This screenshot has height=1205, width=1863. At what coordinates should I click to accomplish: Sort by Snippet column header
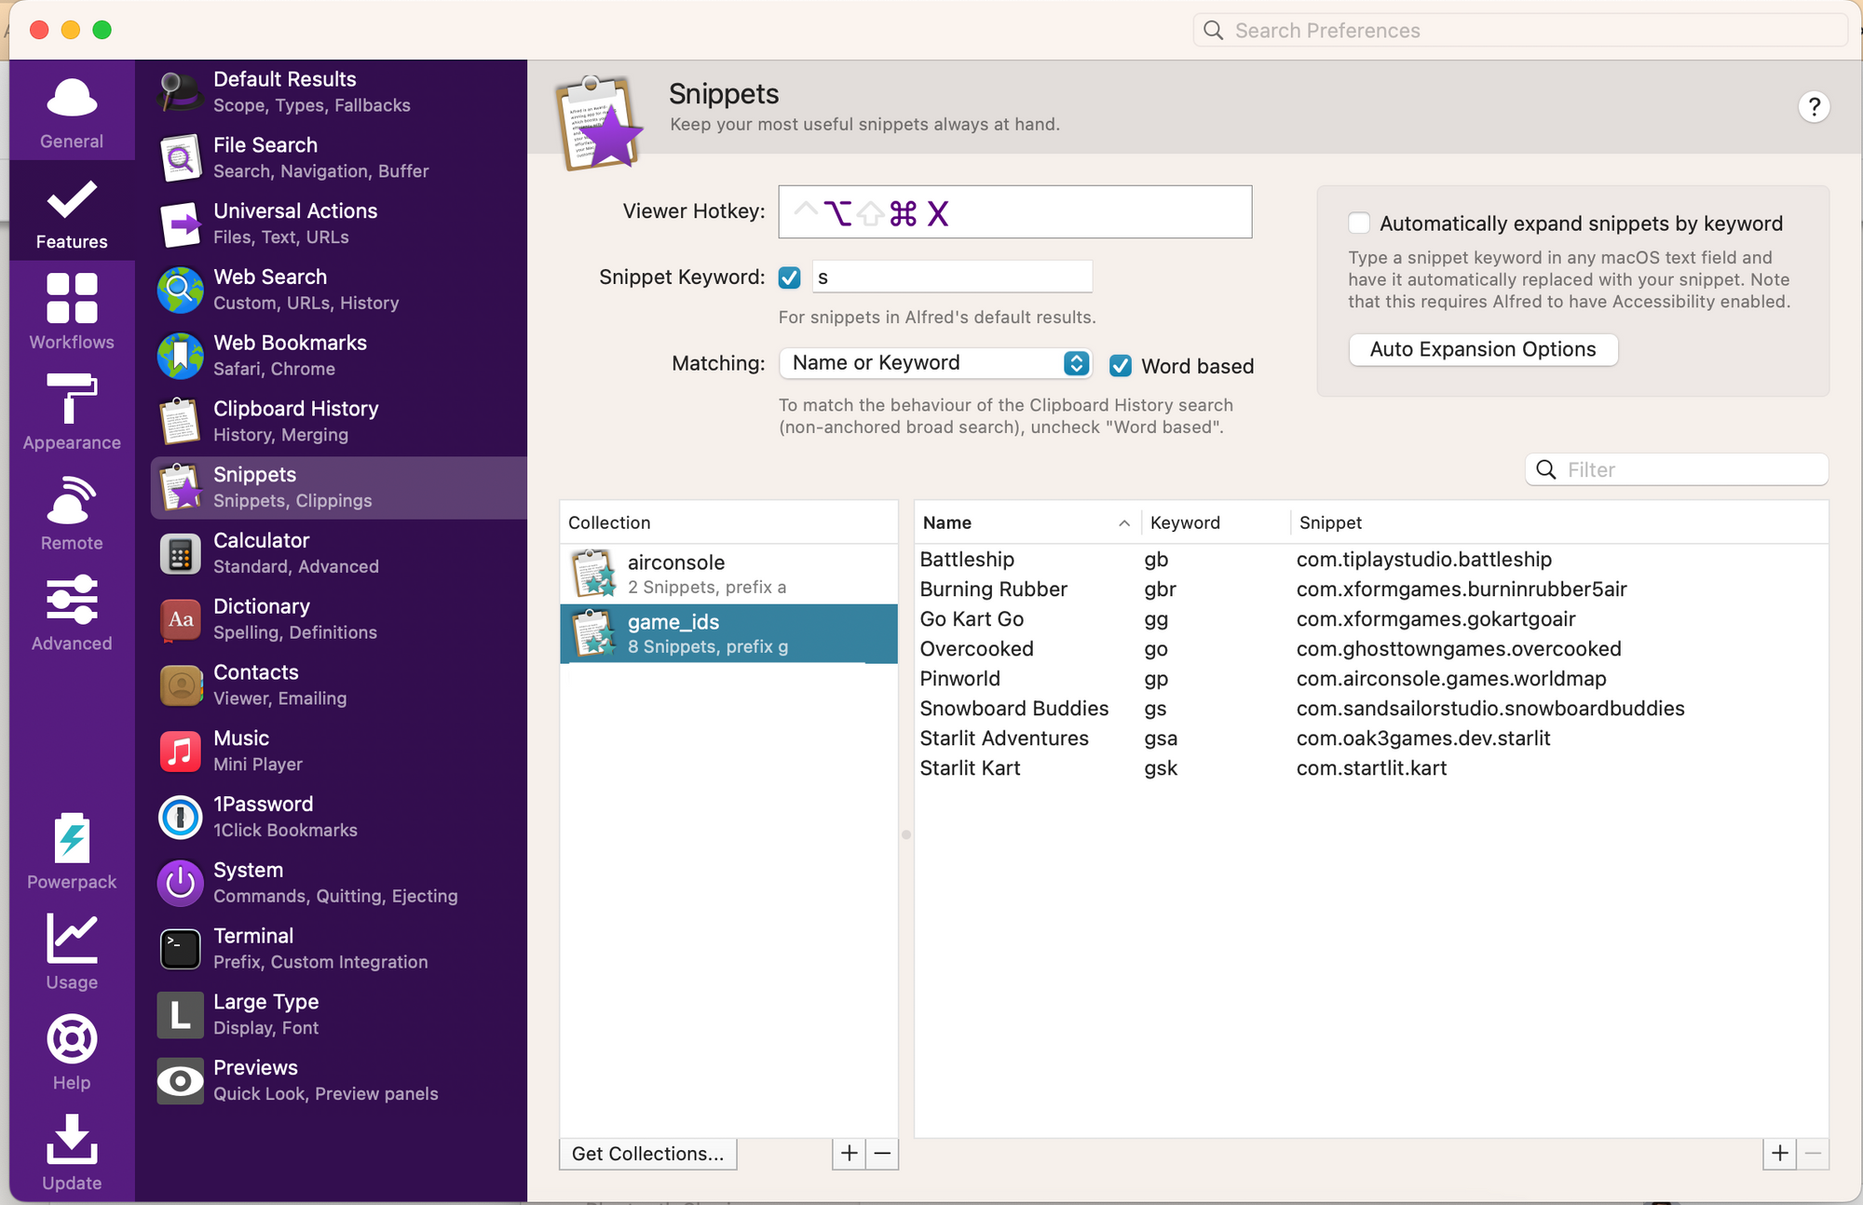(x=1559, y=522)
